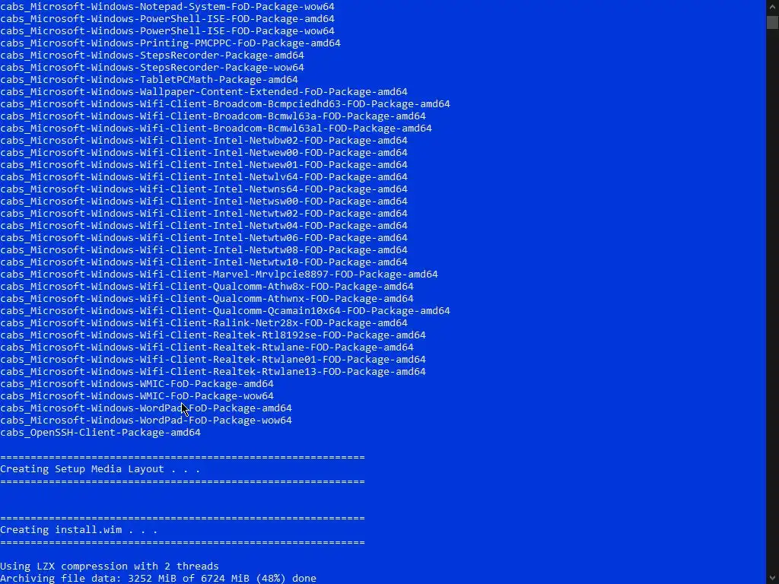Click the Intel-Netwsw00 package line
Image resolution: width=779 pixels, height=584 pixels.
click(204, 201)
